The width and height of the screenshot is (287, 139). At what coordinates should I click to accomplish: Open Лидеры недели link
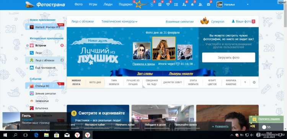tap(181, 74)
